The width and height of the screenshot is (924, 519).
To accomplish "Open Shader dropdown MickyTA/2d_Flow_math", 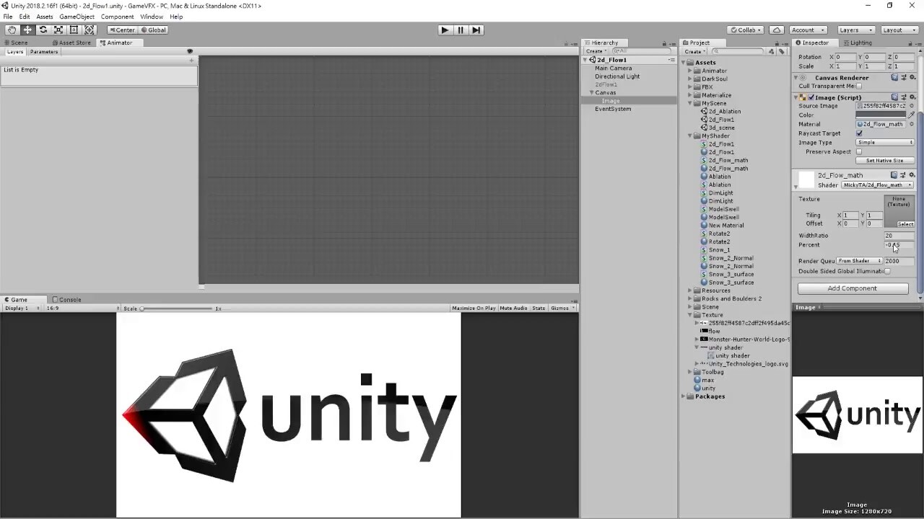I will click(x=878, y=185).
